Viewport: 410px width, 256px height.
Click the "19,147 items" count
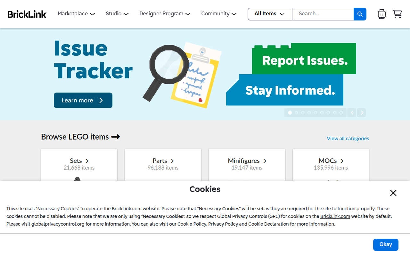pyautogui.click(x=247, y=168)
